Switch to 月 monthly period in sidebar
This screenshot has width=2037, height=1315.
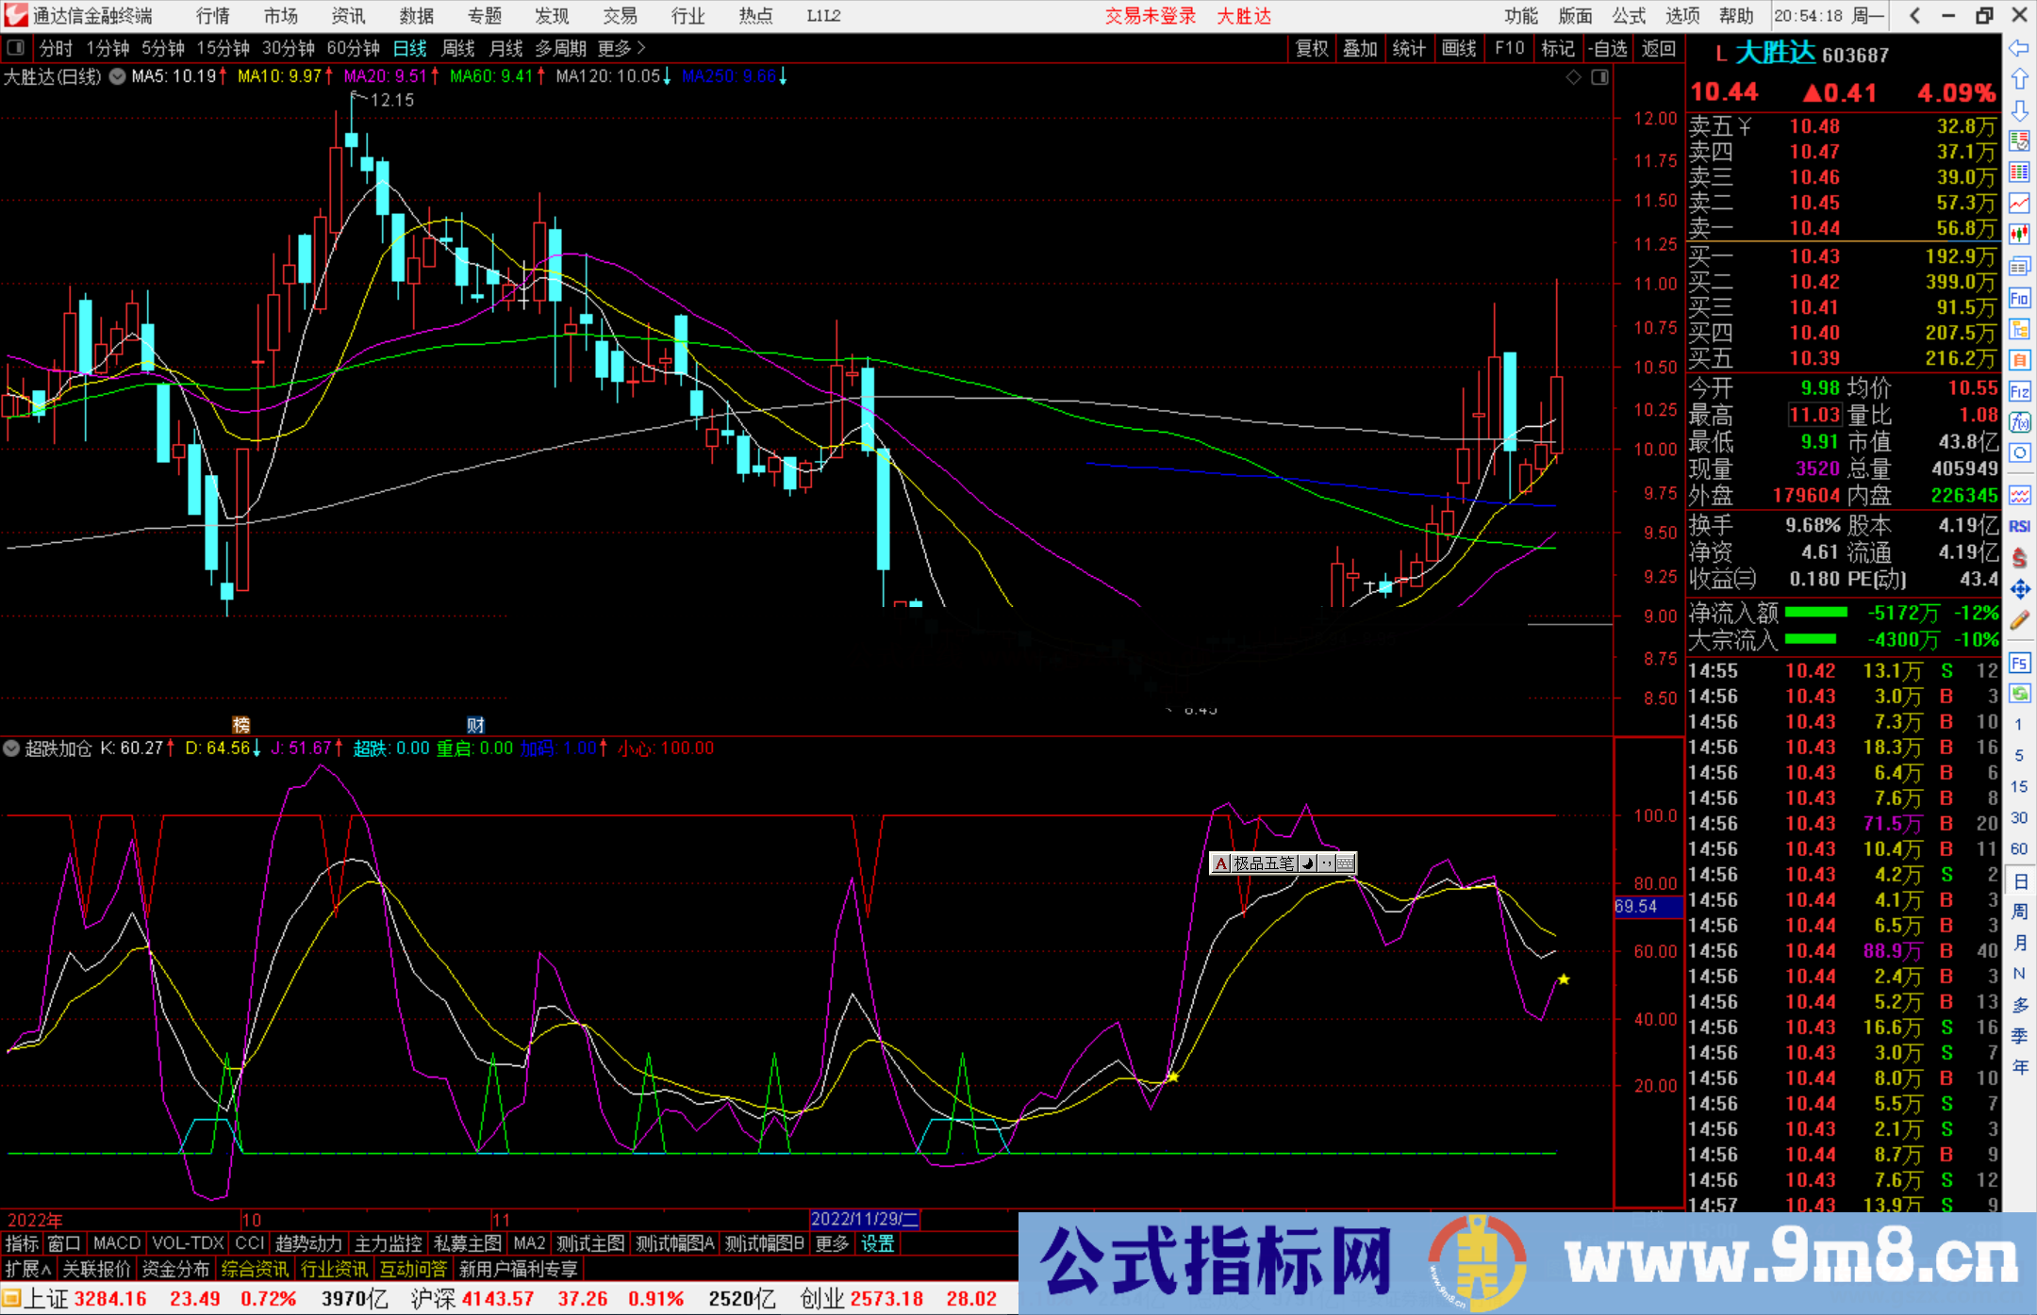pyautogui.click(x=2020, y=943)
